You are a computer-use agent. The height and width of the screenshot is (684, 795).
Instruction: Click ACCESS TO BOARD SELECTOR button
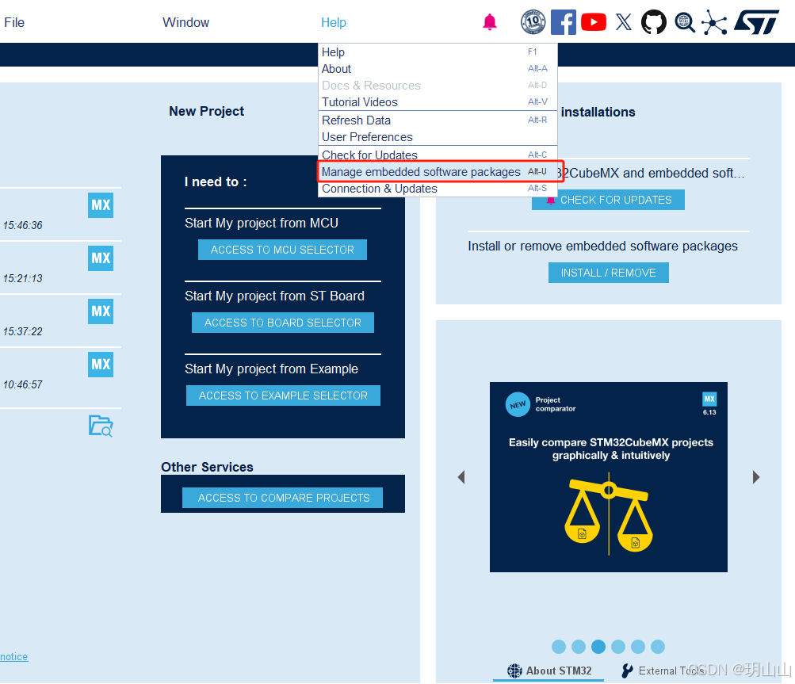tap(283, 323)
